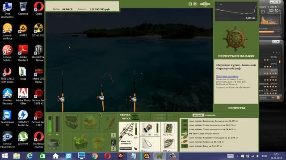Click the Кобию 55,418 кг catch message
Viewport: 286px width, 160px height.
pos(208,142)
